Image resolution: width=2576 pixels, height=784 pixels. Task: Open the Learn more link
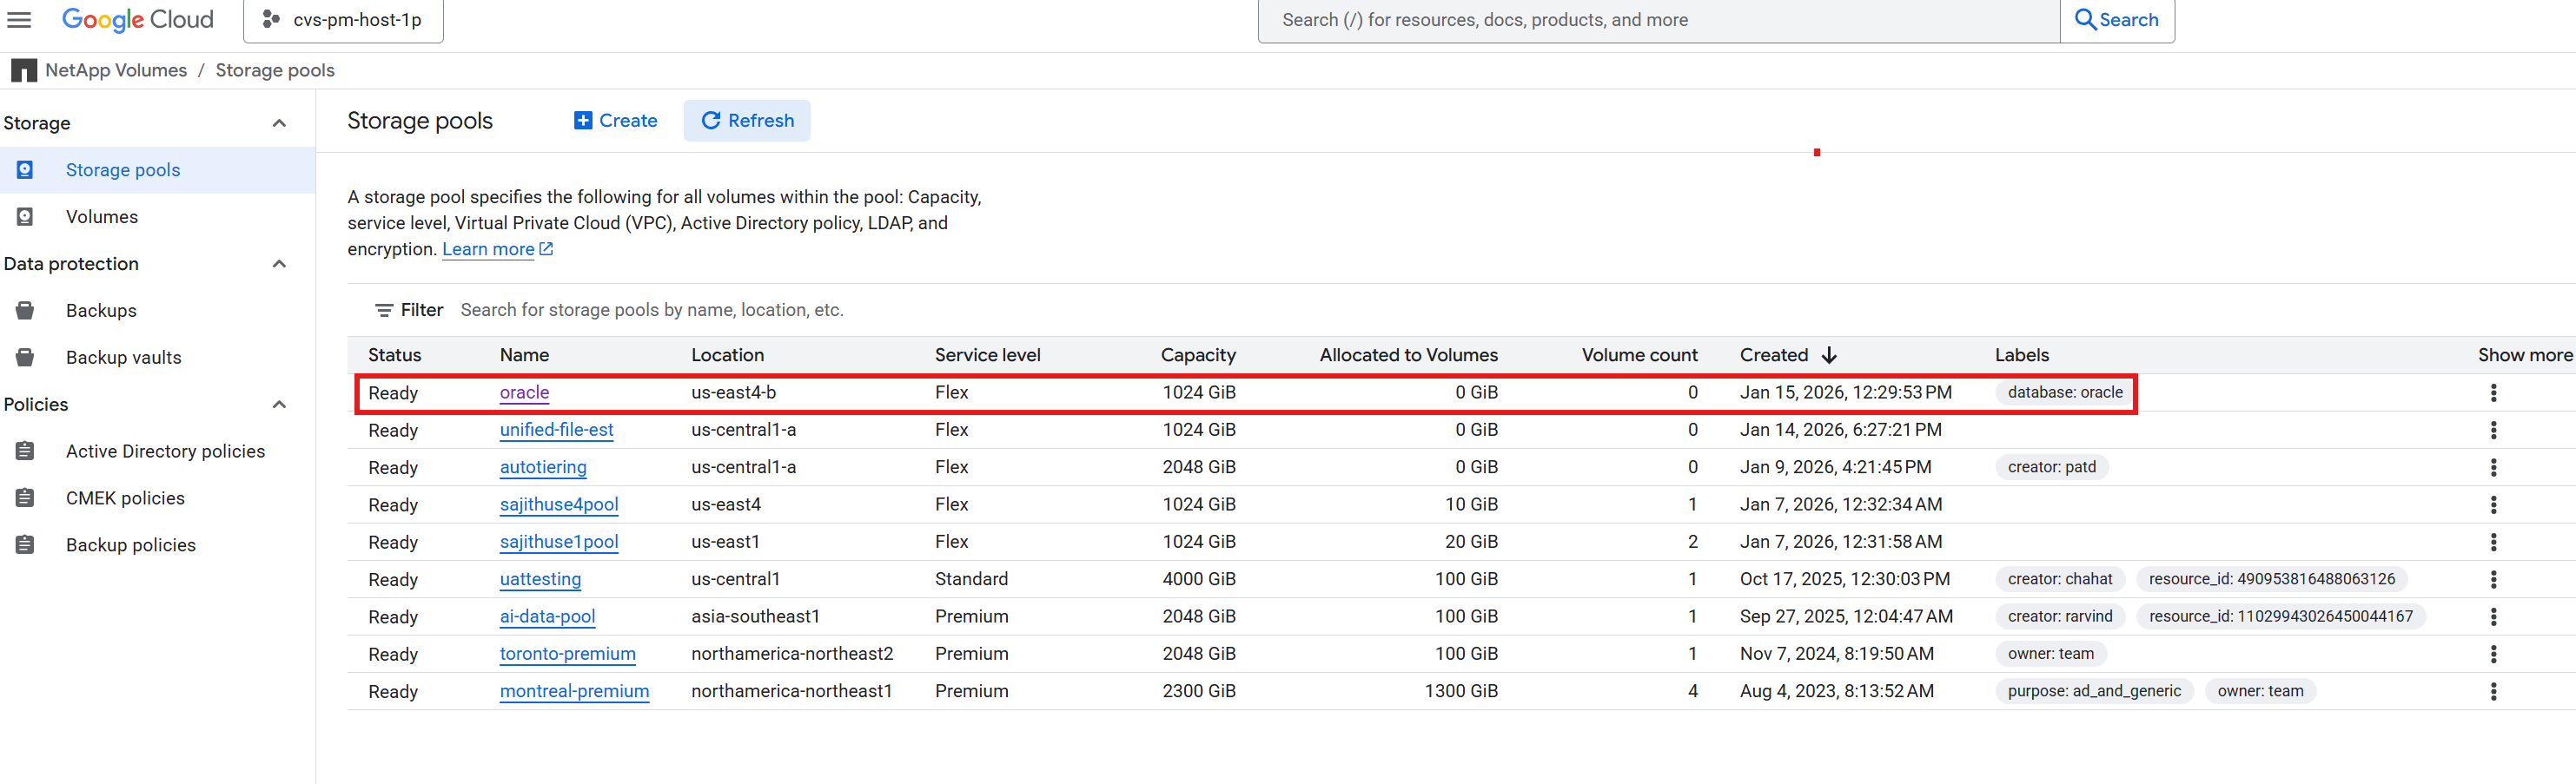[489, 248]
